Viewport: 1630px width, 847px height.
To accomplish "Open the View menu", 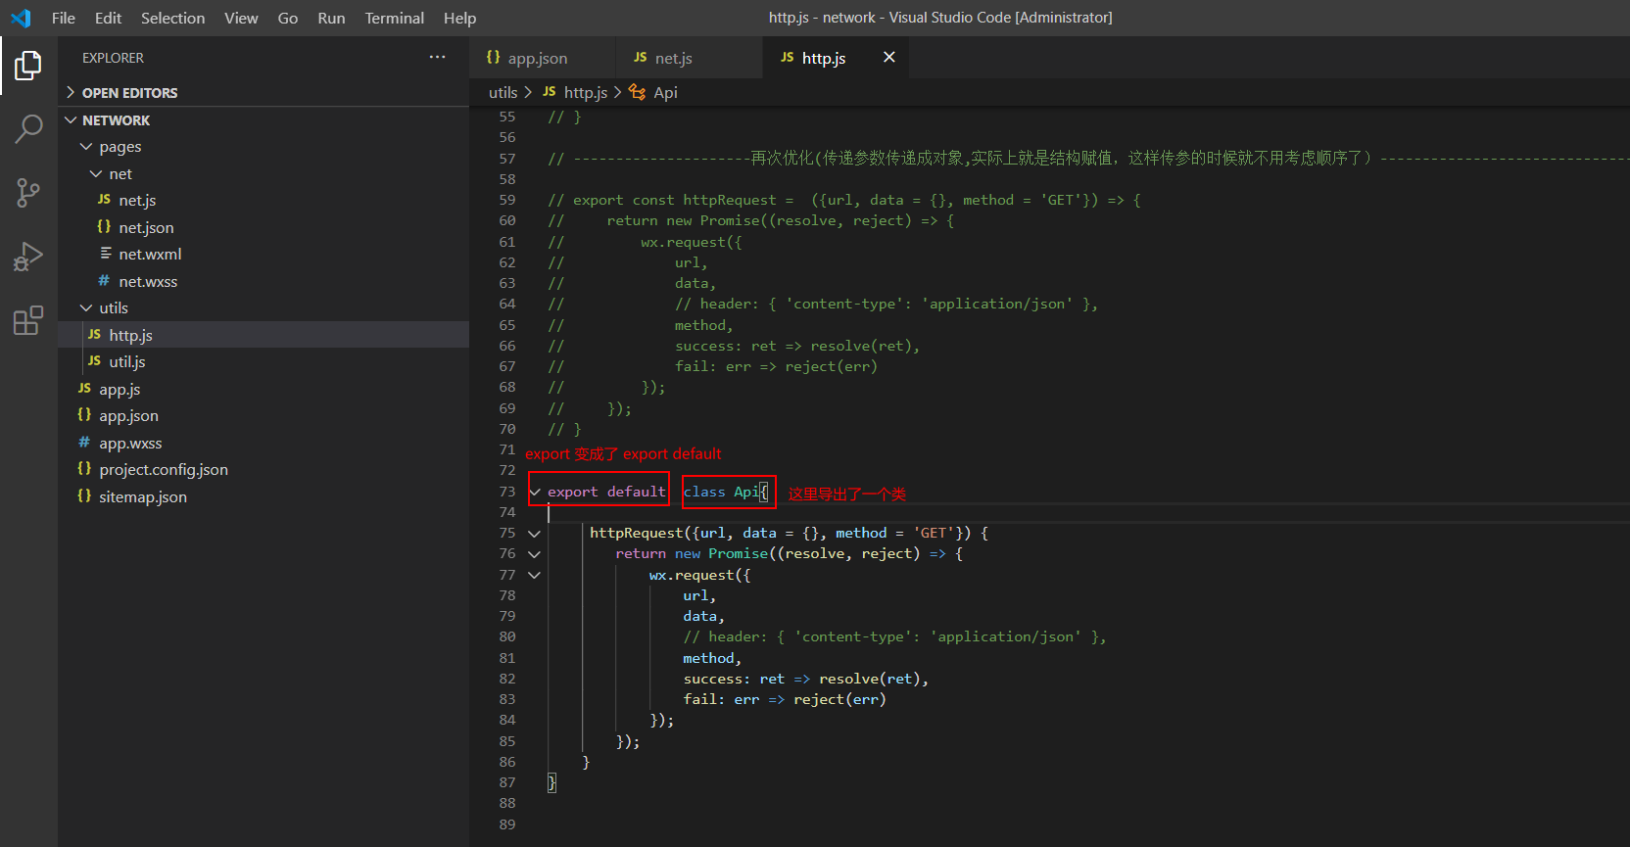I will coord(241,18).
